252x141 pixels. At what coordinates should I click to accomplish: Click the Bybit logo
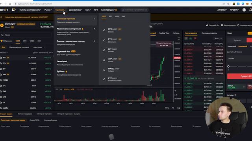(x=4, y=10)
